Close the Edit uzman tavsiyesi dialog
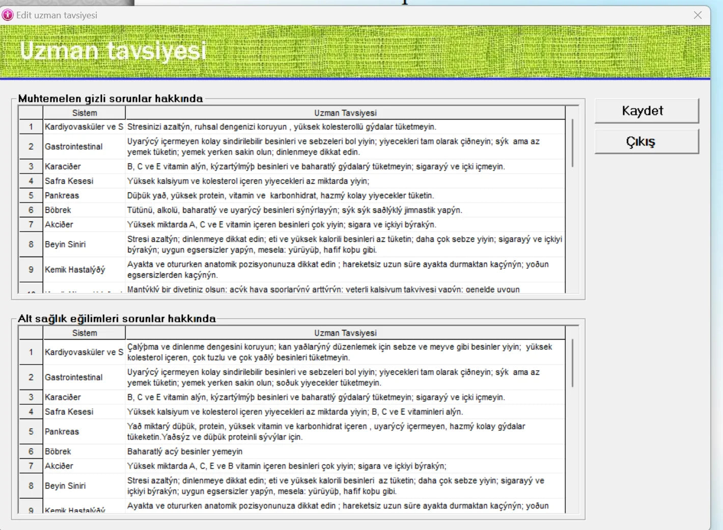 point(698,15)
